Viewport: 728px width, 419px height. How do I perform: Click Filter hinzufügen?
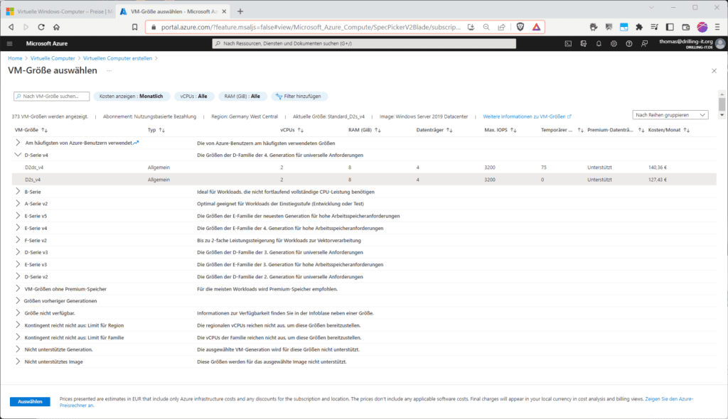click(x=299, y=97)
